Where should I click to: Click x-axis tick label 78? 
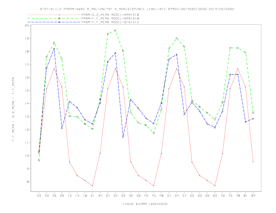[238, 196]
